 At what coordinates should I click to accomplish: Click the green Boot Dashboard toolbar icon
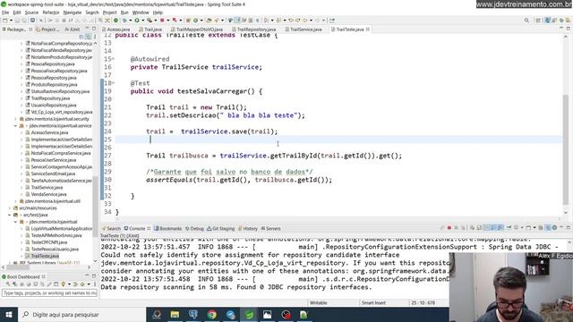coord(115,21)
